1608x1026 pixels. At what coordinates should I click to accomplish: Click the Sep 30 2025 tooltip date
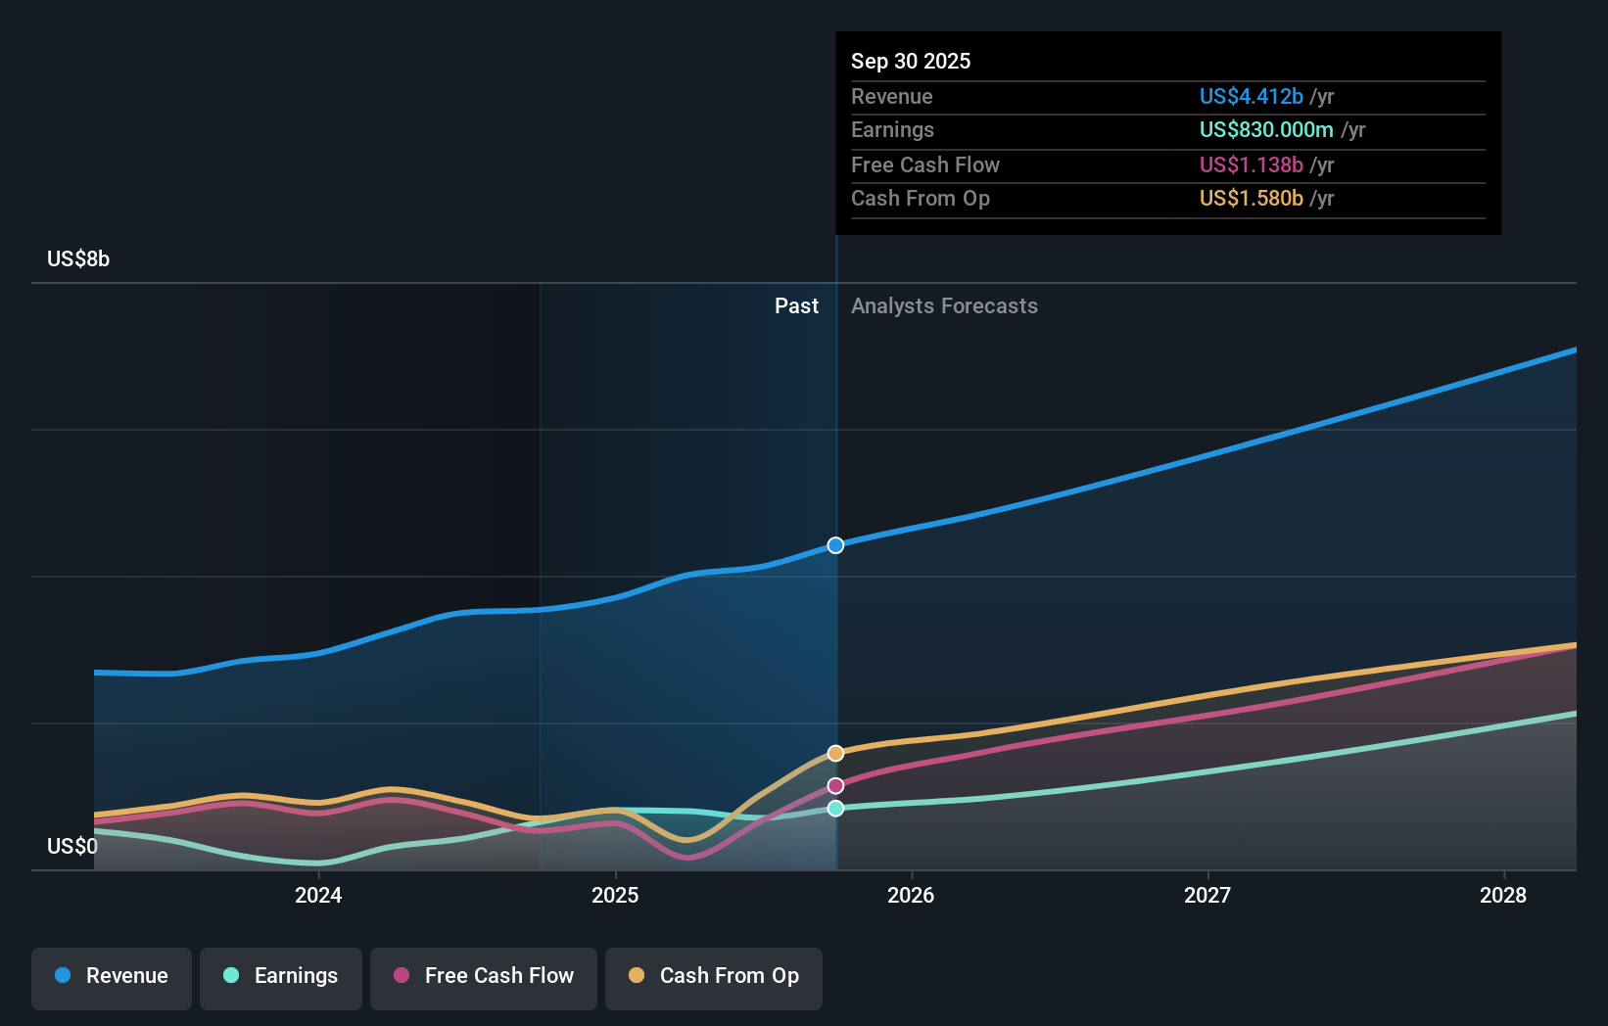[911, 62]
